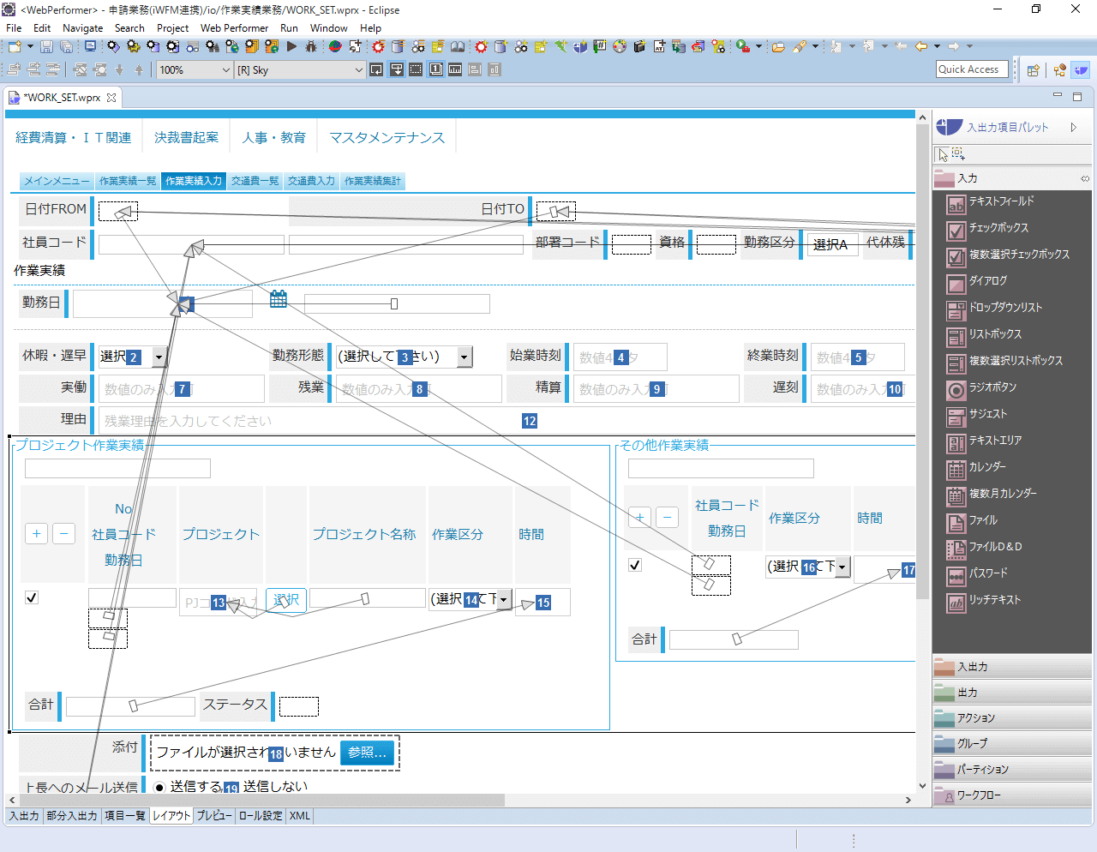Expand the グループ palette drawer
This screenshot has width=1097, height=852.
click(1012, 743)
